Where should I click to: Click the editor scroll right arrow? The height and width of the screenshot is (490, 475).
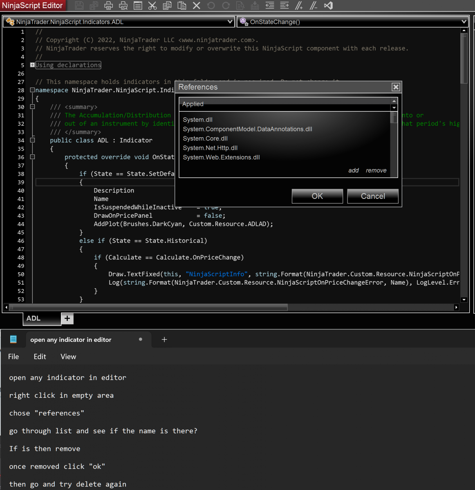[x=456, y=307]
